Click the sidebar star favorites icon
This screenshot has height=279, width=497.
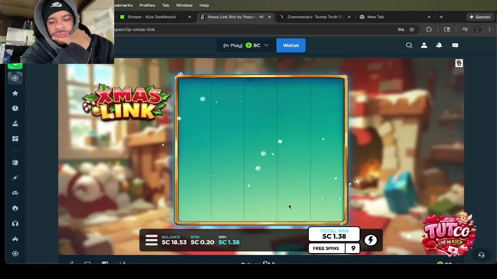15,93
